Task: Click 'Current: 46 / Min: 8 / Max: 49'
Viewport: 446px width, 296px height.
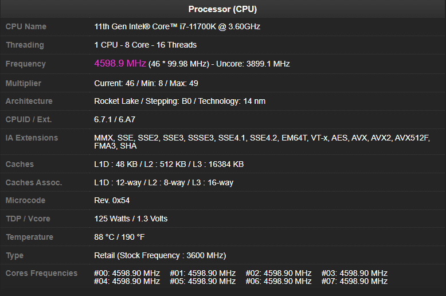Action: pos(146,83)
